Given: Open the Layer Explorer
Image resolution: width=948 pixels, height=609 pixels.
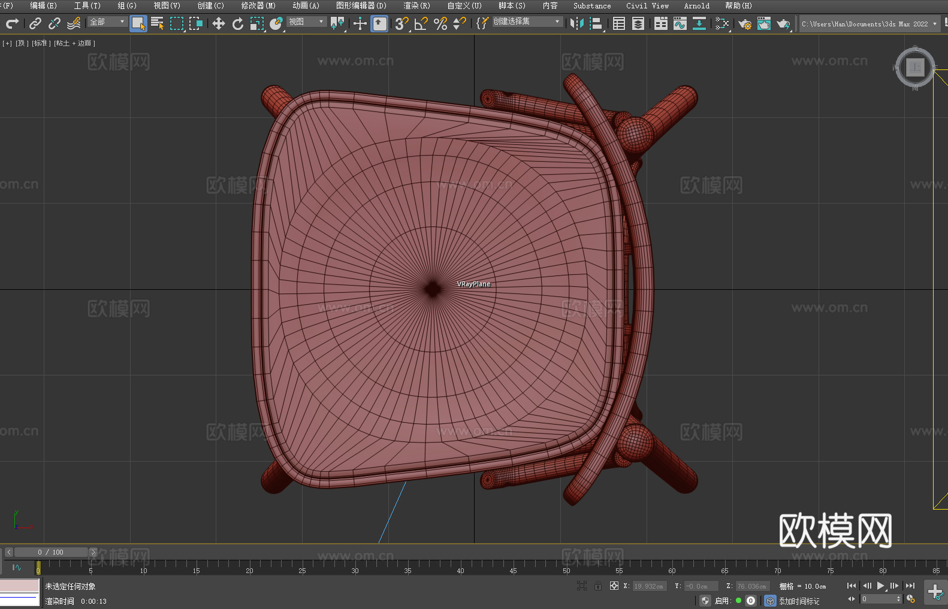Looking at the screenshot, I should pos(638,23).
